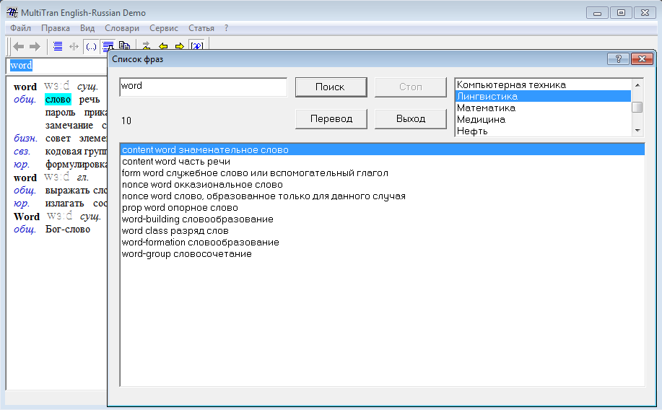This screenshot has width=662, height=410.
Task: Select form word служебное слово row
Action: pyautogui.click(x=382, y=173)
